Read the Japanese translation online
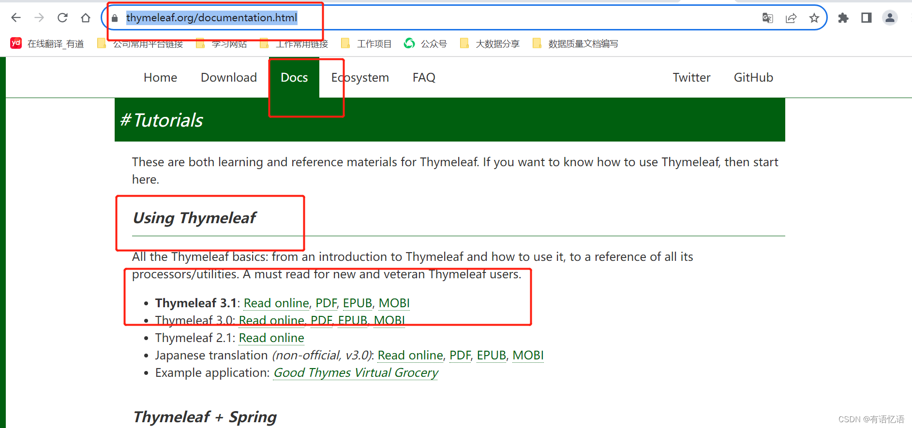 click(410, 355)
